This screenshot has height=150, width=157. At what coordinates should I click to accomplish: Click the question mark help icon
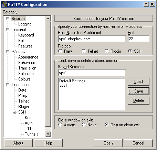point(146,4)
